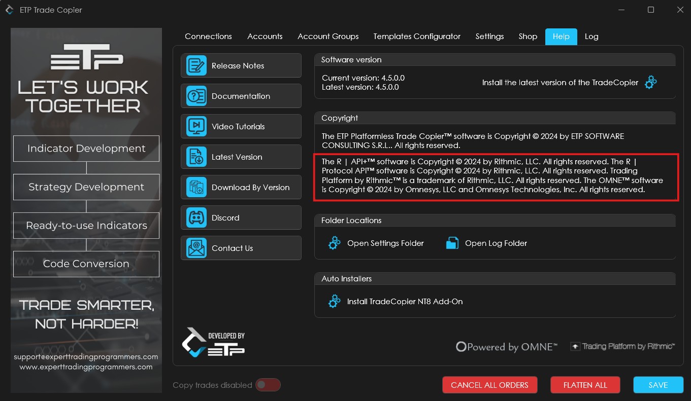Click the Download By Version files icon
Viewport: 691px width, 401px height.
196,187
